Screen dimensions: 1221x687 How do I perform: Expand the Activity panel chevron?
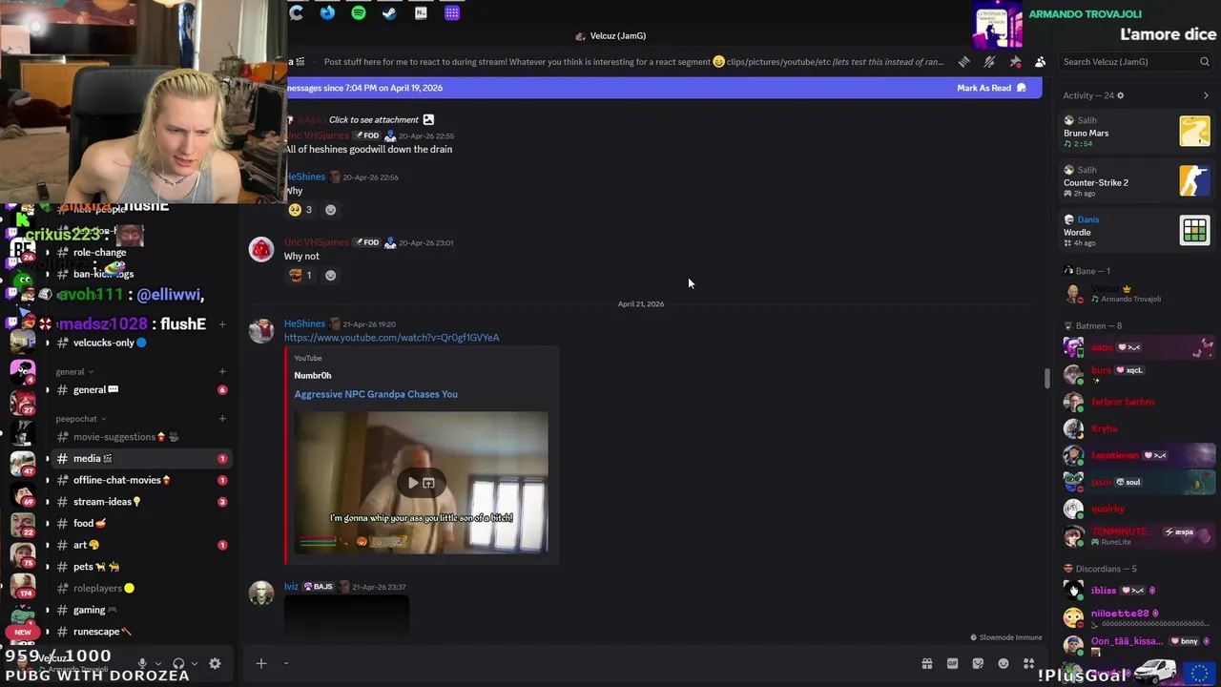pyautogui.click(x=1206, y=95)
